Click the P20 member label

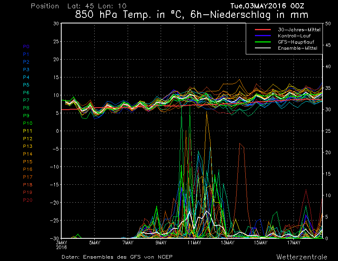tap(28, 200)
